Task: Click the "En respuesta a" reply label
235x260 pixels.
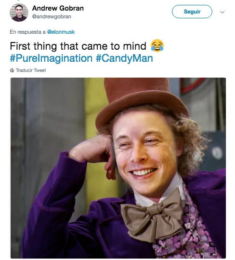Action: click(x=27, y=32)
